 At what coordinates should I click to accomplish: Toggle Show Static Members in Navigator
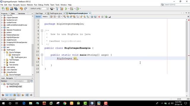click(x=11, y=95)
